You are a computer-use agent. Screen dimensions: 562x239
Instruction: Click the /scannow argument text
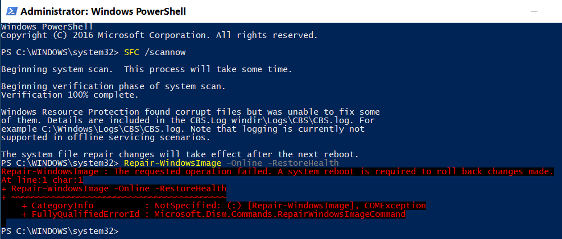click(165, 53)
